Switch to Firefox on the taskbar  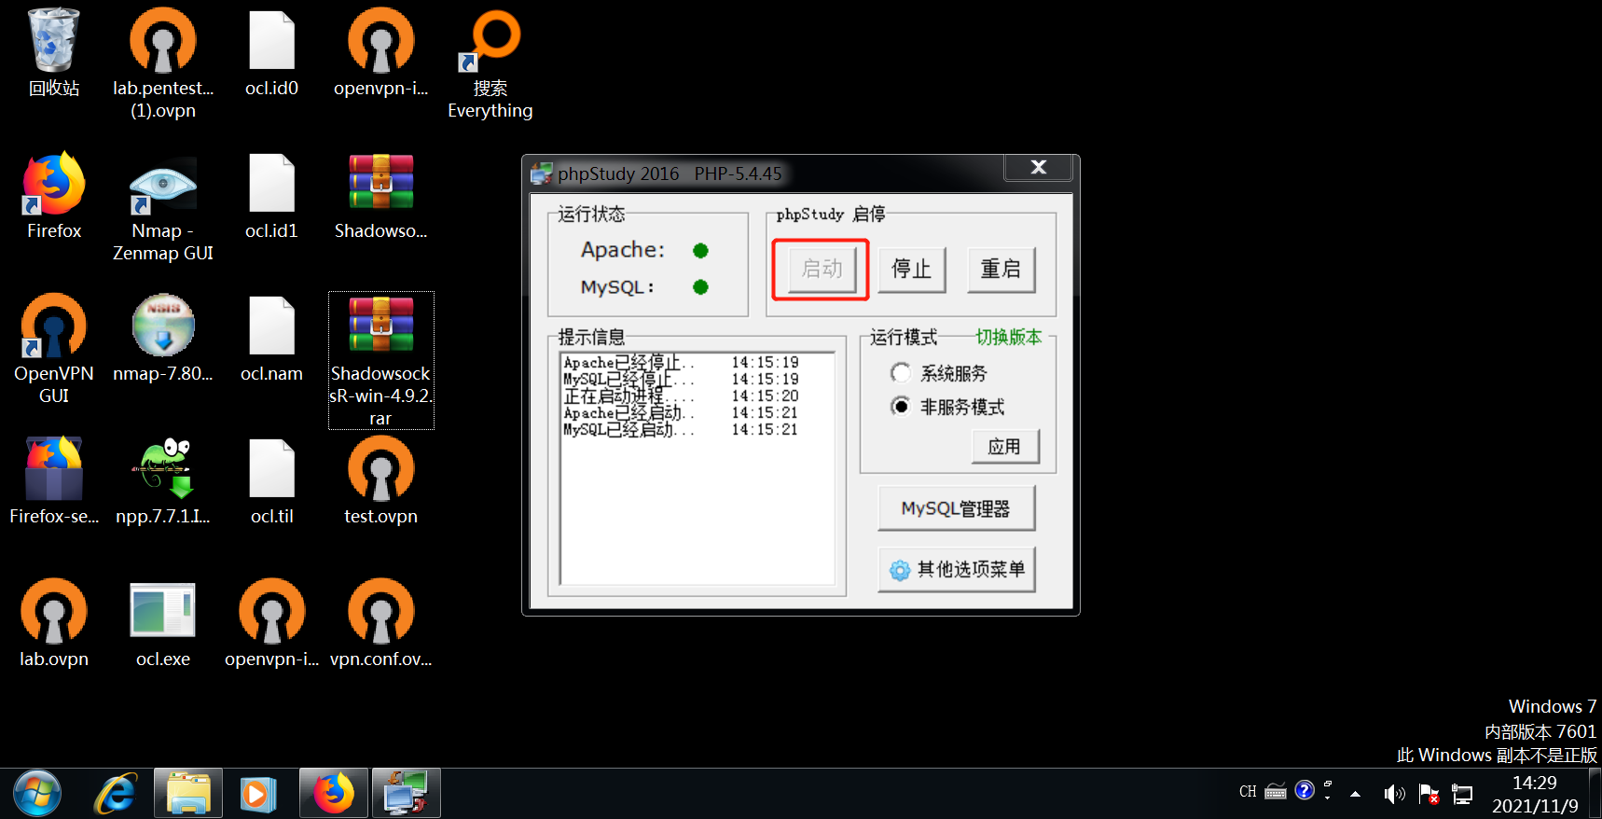[334, 794]
